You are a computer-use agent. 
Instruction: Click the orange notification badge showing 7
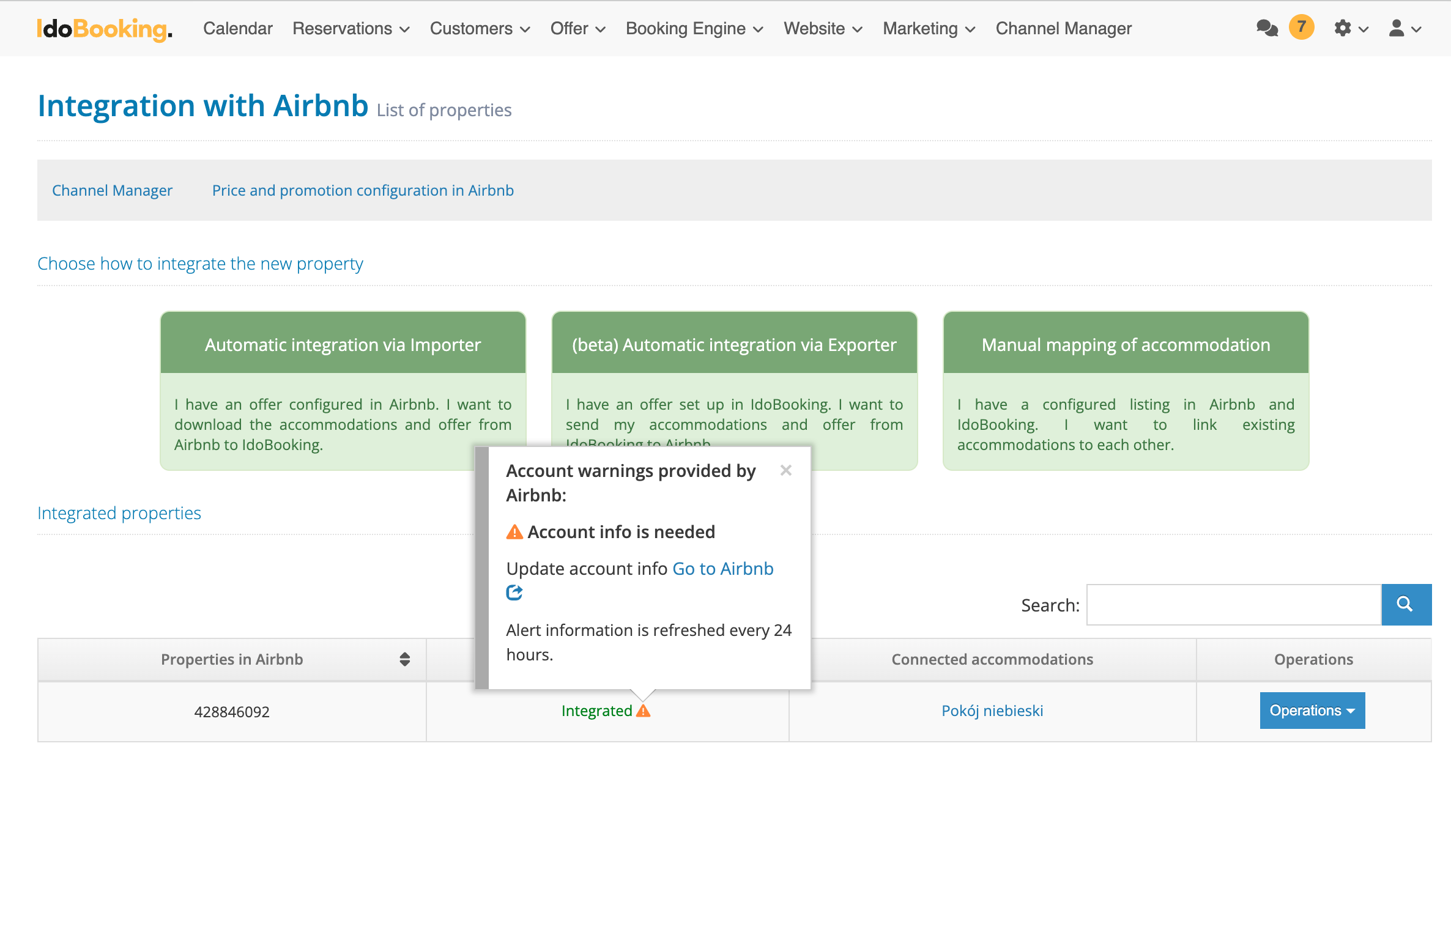(x=1301, y=27)
